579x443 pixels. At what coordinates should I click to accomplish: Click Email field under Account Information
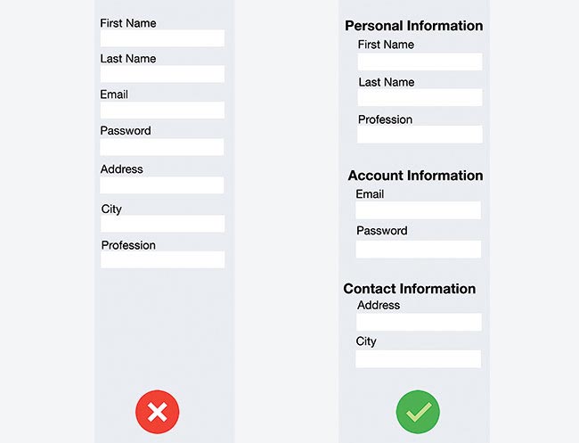pos(418,210)
